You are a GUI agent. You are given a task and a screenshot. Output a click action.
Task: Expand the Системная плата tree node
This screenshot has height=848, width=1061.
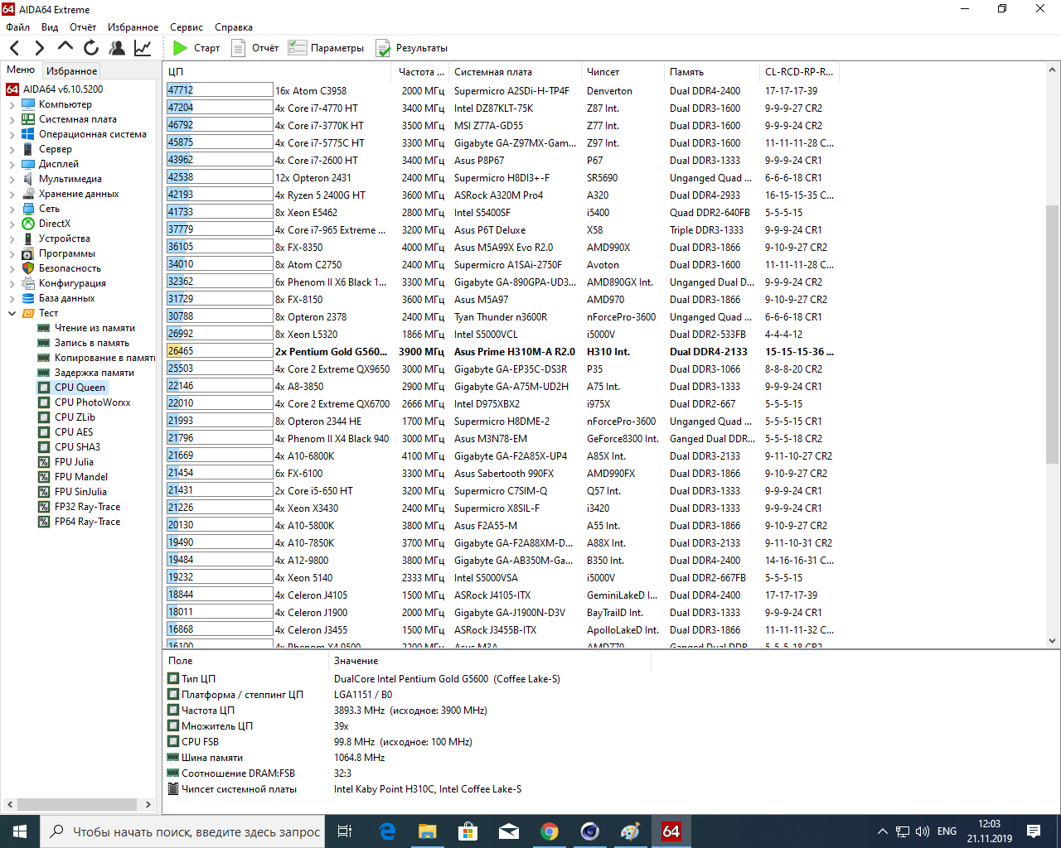[x=12, y=120]
